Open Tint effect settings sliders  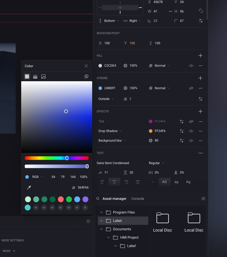pyautogui.click(x=182, y=121)
